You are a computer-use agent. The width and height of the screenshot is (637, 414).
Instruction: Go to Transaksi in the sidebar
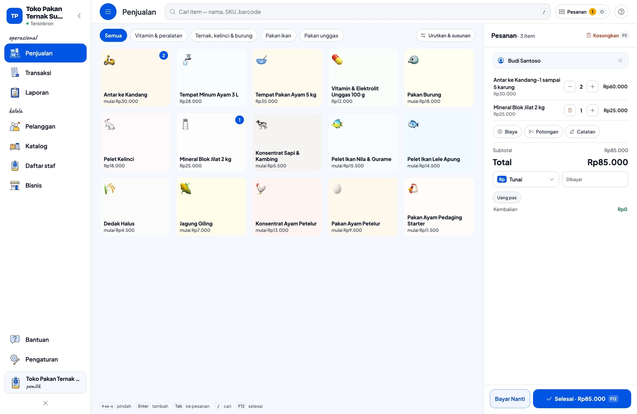(45, 72)
